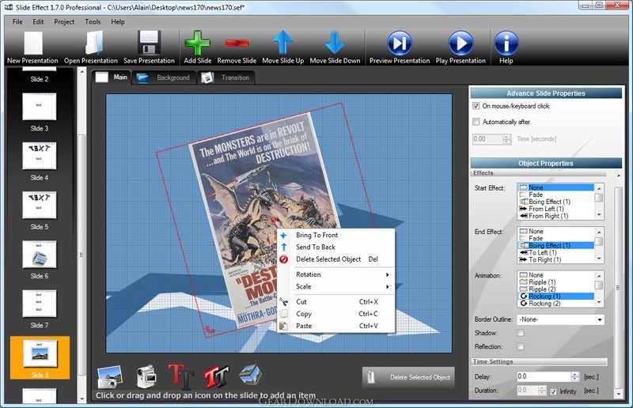The image size is (633, 408).
Task: Add a video item using camcorder icon
Action: pyautogui.click(x=146, y=376)
